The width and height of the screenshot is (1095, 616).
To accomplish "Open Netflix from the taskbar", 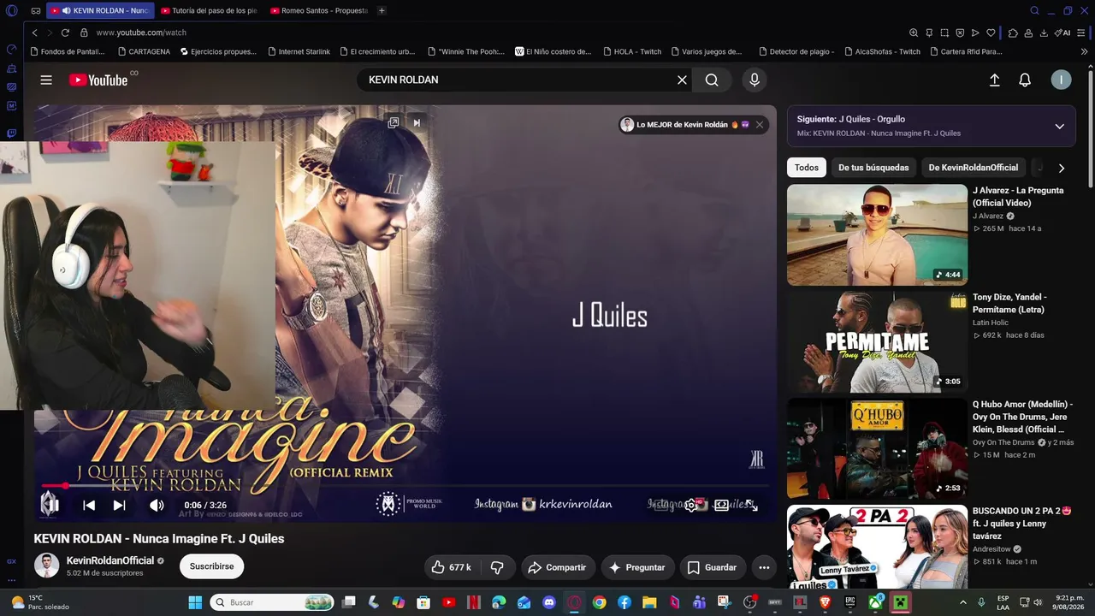I will [474, 602].
